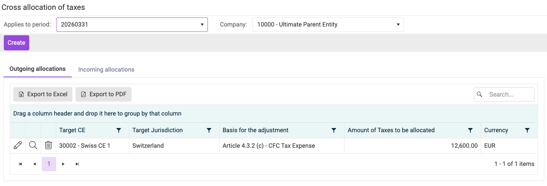Edit the 30002 - Swiss CE 1 allocation
Viewport: 547px width, 186px height.
[x=18, y=145]
